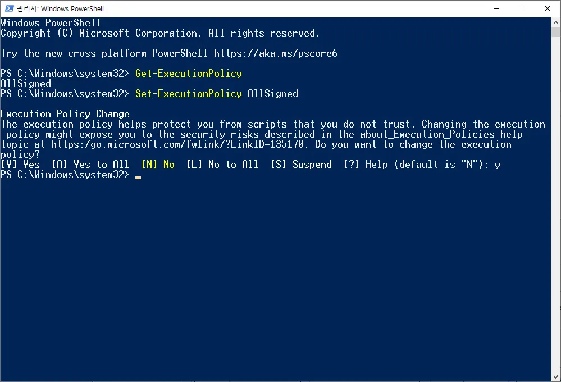Close the Windows PowerShell window
The width and height of the screenshot is (561, 382).
pyautogui.click(x=548, y=8)
